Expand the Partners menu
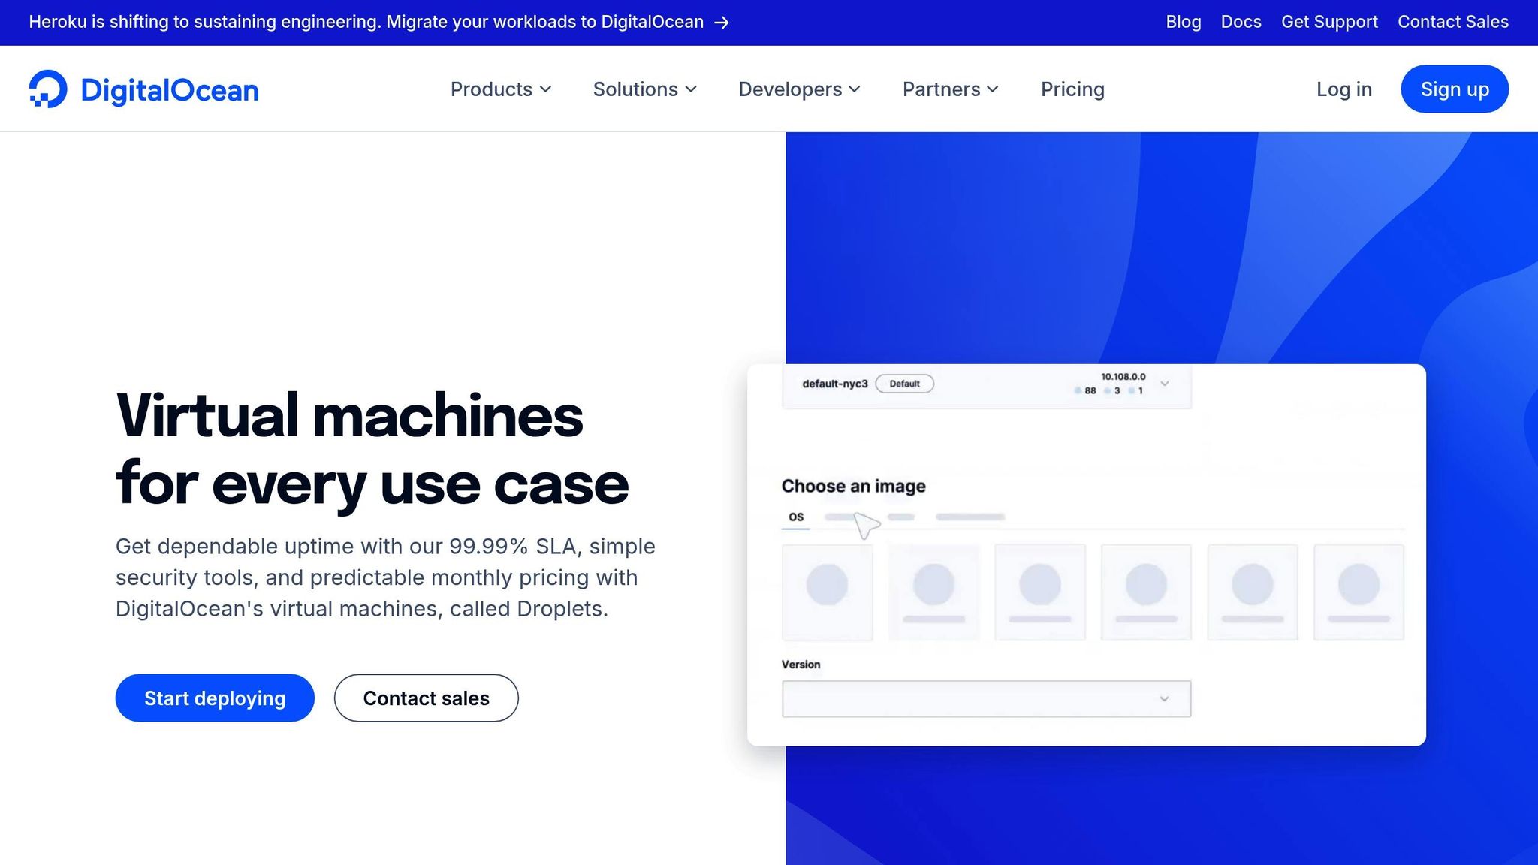Viewport: 1538px width, 865px height. (950, 89)
